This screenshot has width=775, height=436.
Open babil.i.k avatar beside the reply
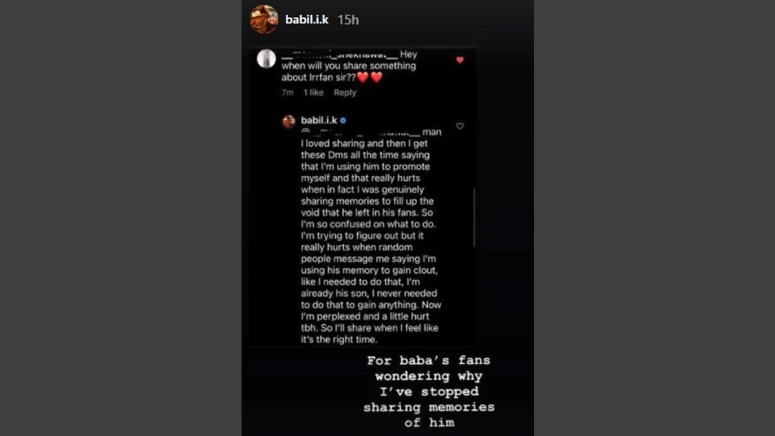289,121
